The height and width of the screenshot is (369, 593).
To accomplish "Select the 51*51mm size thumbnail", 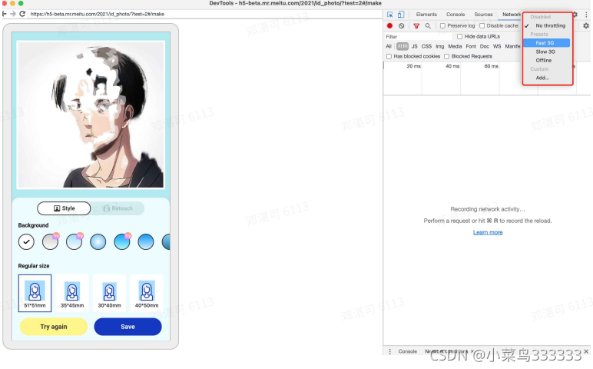I will point(35,293).
